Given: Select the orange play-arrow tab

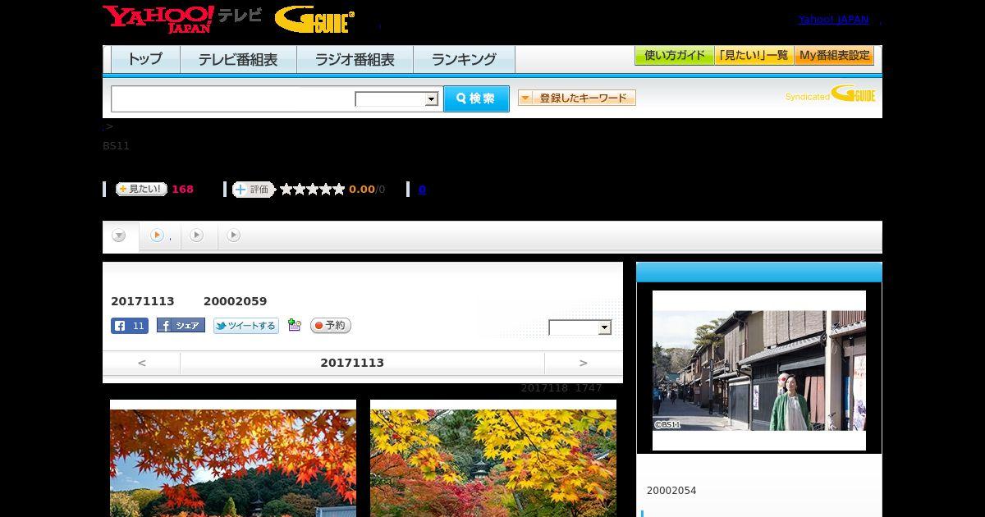Looking at the screenshot, I should [x=157, y=236].
